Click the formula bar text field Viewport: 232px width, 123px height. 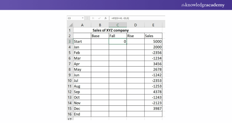point(136,18)
